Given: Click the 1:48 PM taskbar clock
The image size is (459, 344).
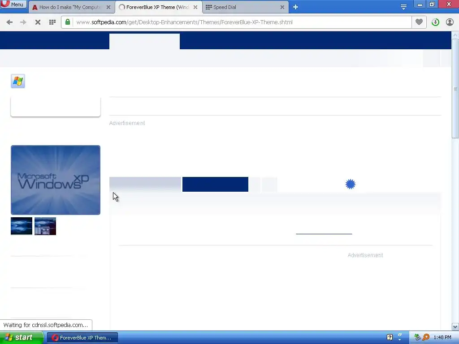Looking at the screenshot, I should pyautogui.click(x=442, y=338).
